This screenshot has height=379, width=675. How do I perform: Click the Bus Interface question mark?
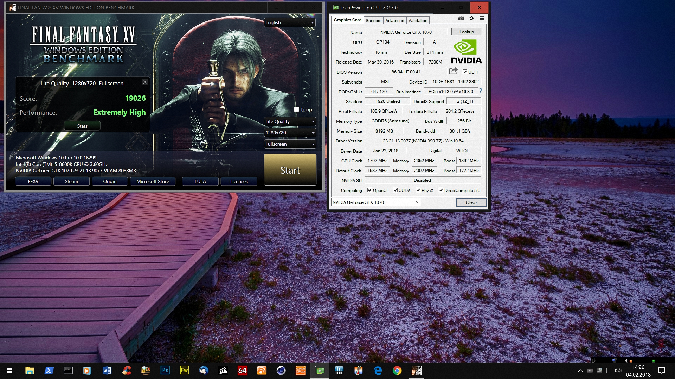pos(480,91)
